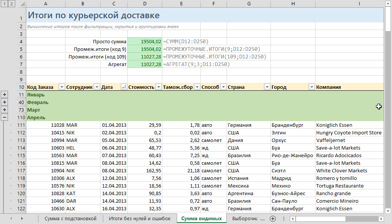Expand the Март group
Viewport: 392px width, 224px height.
(x=5, y=110)
